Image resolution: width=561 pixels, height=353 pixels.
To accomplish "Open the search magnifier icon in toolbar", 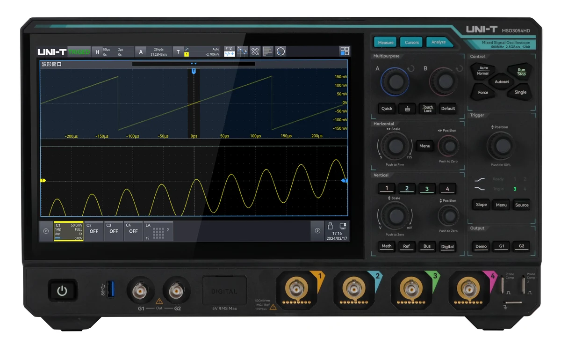I will (x=280, y=51).
